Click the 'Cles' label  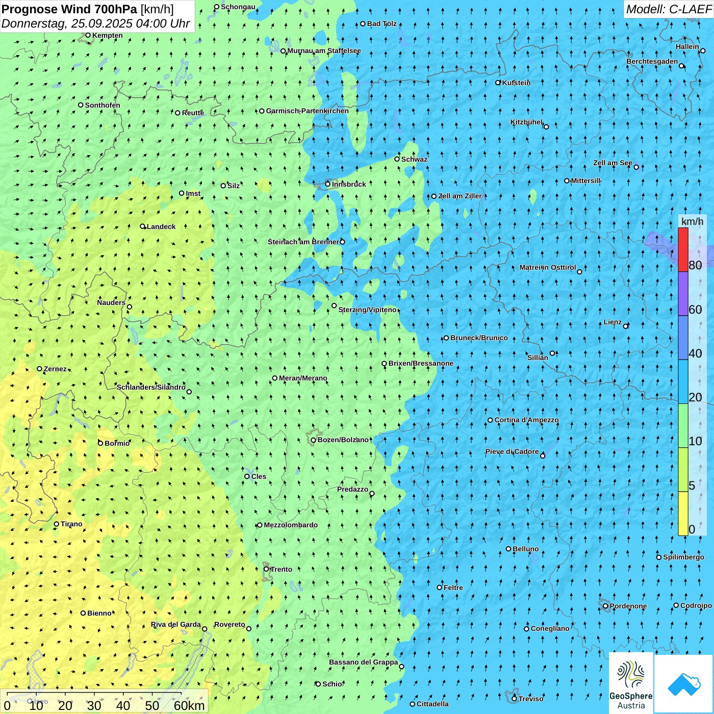tap(259, 477)
